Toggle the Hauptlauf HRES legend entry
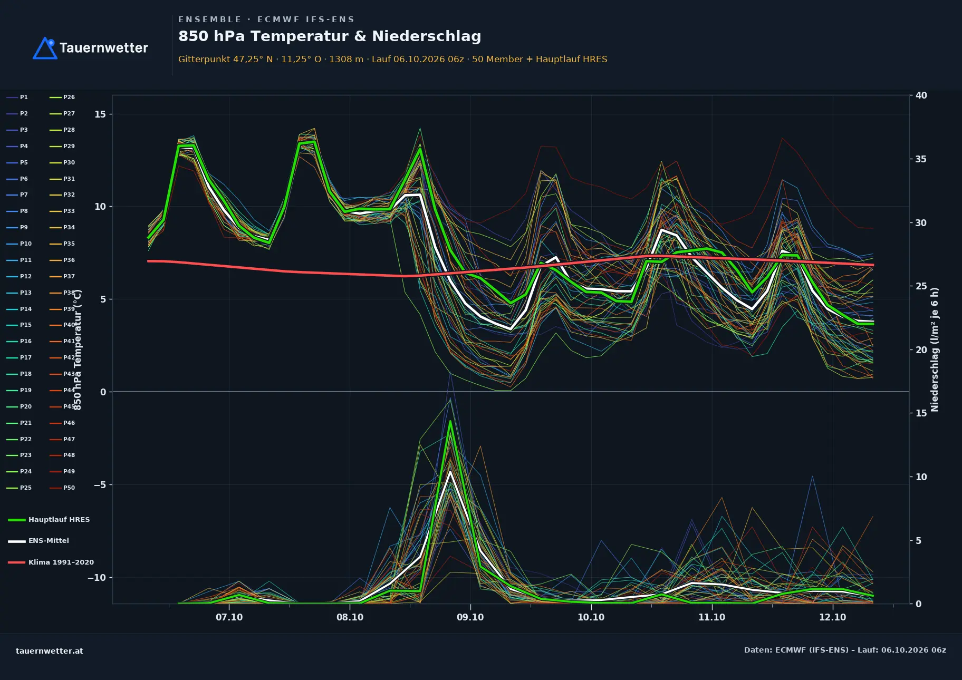Screen dimensions: 962x680 pyautogui.click(x=49, y=520)
